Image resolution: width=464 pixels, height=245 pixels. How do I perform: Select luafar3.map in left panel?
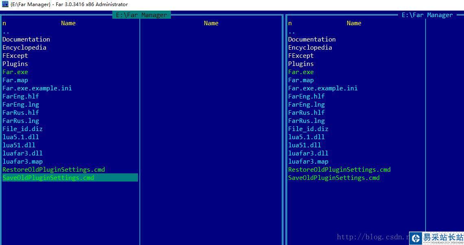pyautogui.click(x=22, y=161)
